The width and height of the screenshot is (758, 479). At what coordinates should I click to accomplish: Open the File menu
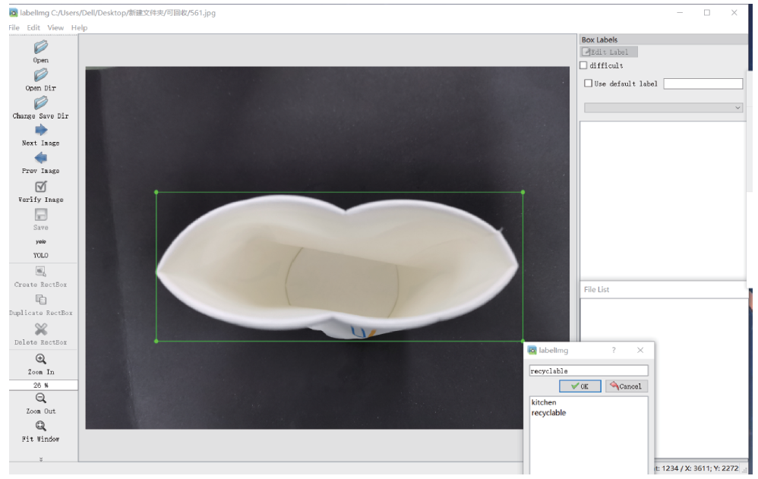coord(14,28)
